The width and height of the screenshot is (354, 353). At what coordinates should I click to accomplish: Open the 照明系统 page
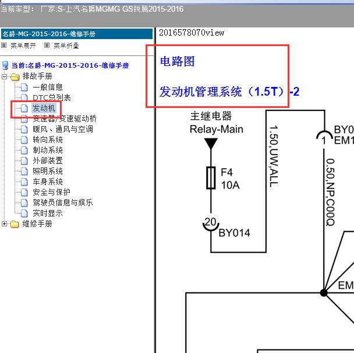point(48,172)
